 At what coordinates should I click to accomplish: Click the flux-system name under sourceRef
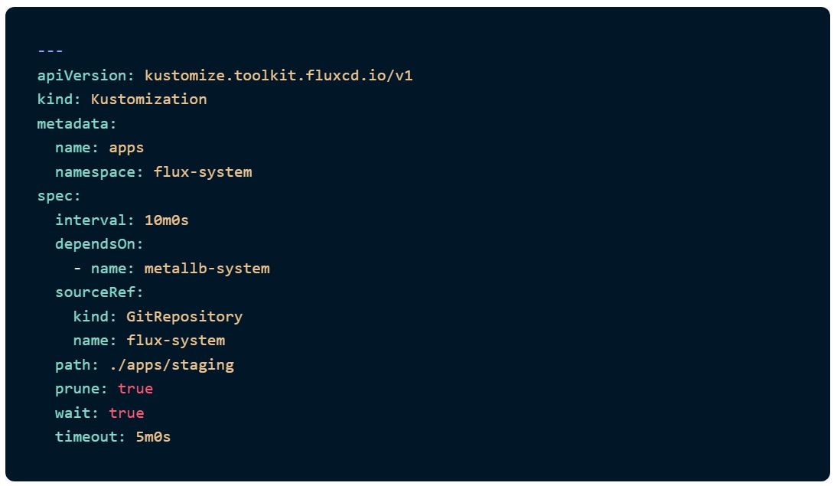click(175, 340)
